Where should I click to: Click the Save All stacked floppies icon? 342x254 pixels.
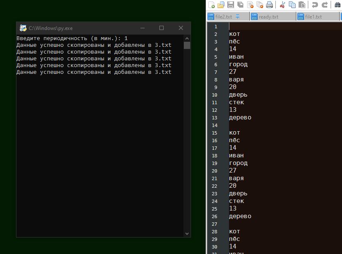[240, 5]
